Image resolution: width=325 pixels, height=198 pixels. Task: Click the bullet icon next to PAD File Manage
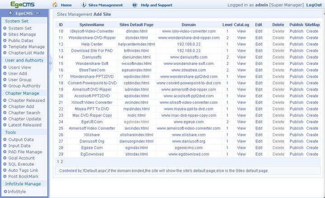5,152
